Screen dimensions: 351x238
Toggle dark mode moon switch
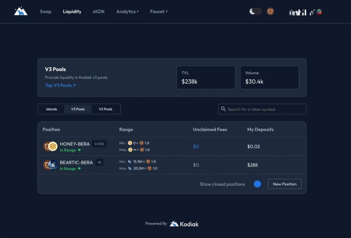[x=255, y=11]
